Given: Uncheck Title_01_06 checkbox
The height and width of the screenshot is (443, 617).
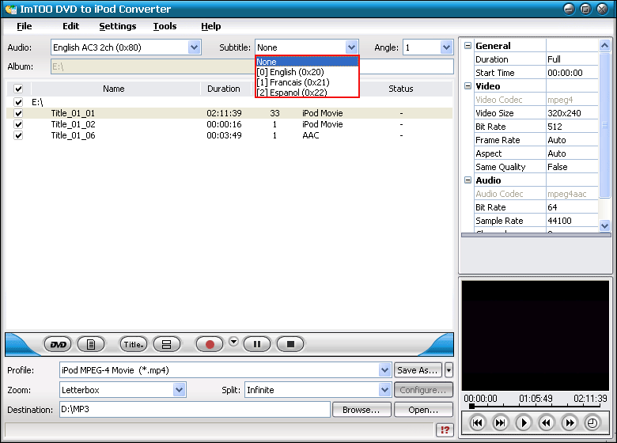Looking at the screenshot, I should pos(18,135).
